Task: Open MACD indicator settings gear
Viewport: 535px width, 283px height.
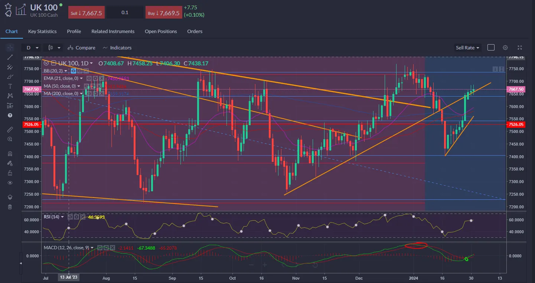Action: click(105, 248)
